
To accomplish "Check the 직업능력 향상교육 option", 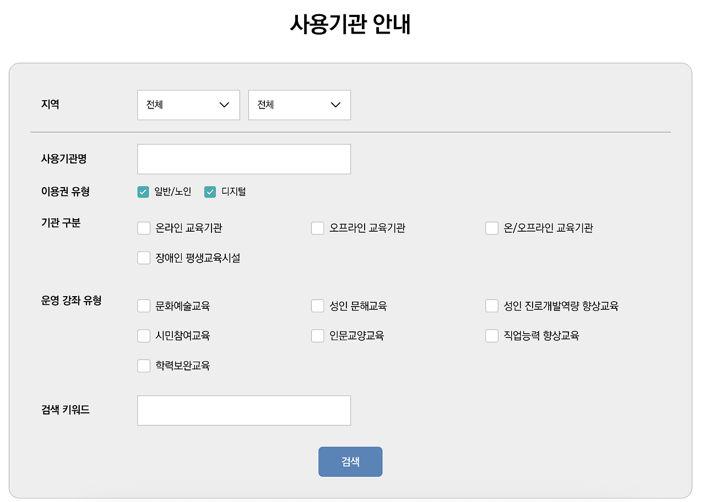I will 491,335.
